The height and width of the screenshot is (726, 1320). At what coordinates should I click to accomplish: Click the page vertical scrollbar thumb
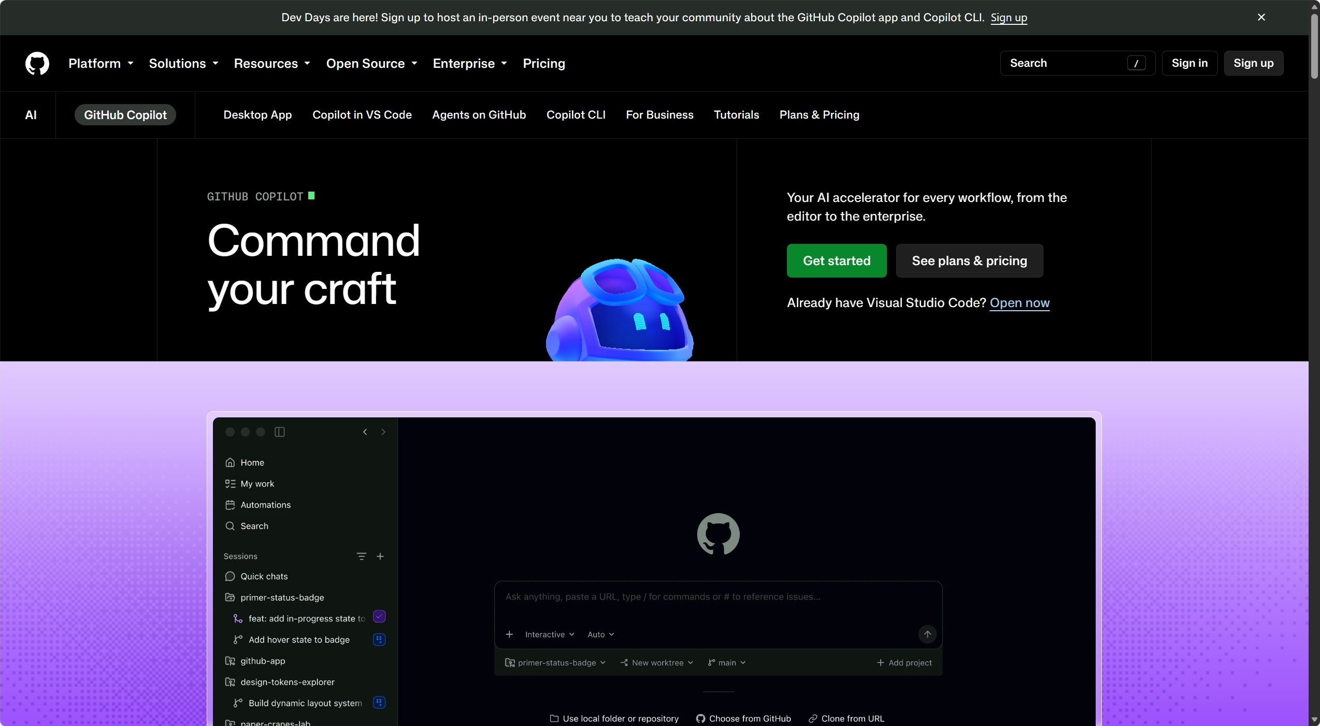(1314, 46)
